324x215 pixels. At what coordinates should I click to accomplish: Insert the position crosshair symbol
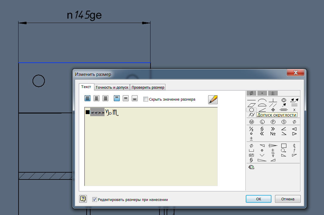(273, 110)
